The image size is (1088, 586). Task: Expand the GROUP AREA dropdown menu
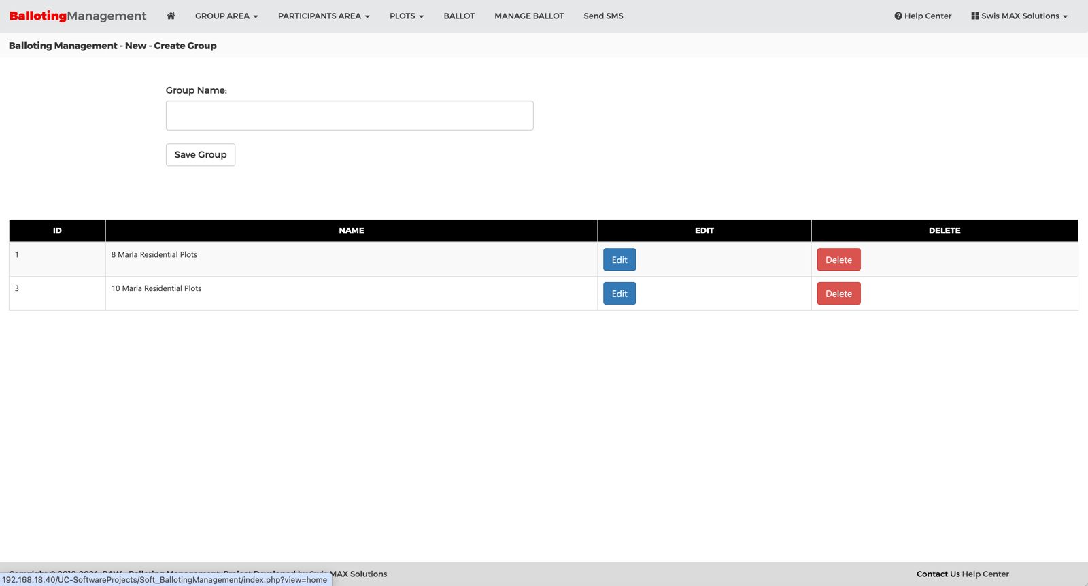[226, 16]
